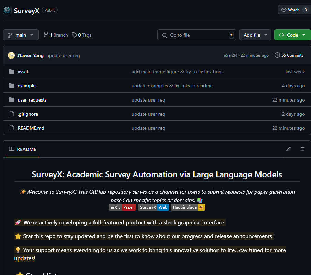
Task: Open the latest commit message 'update user req'
Action: point(63,55)
